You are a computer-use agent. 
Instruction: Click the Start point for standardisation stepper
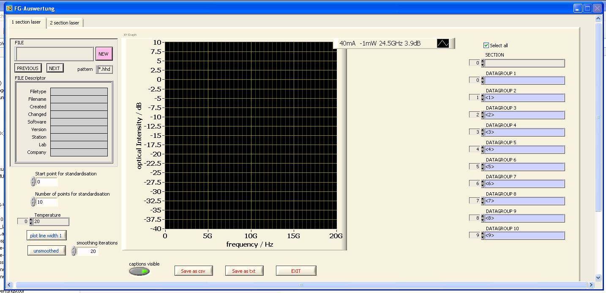(x=33, y=182)
